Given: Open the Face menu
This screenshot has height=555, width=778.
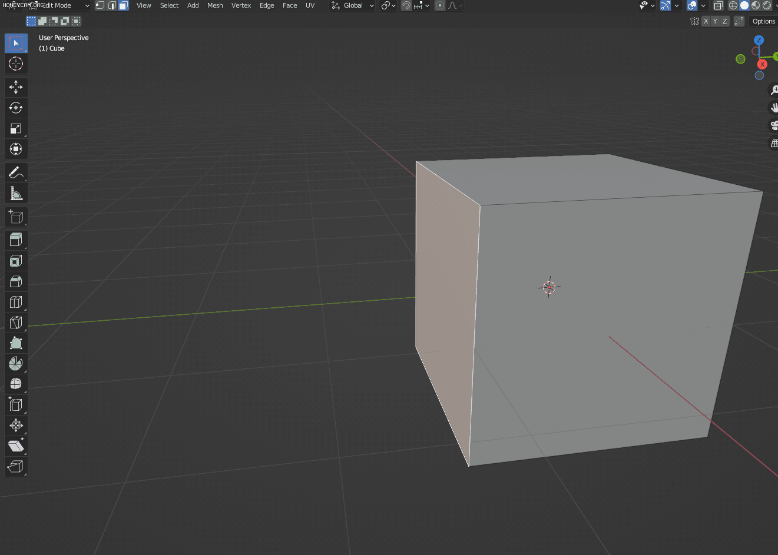Looking at the screenshot, I should click(x=290, y=5).
